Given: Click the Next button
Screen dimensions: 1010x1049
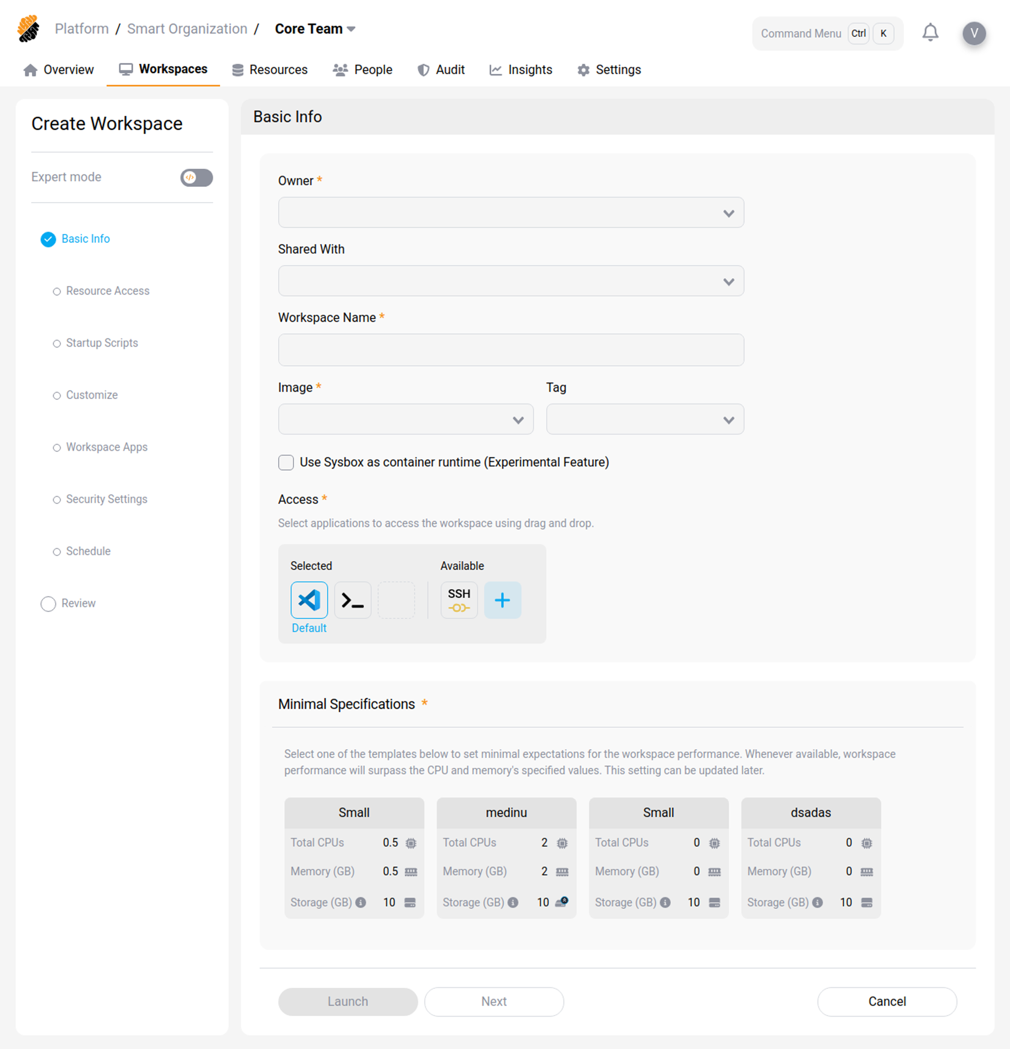Looking at the screenshot, I should coord(493,1002).
